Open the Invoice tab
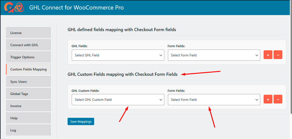Screen dimensions: 292x139 28,106
